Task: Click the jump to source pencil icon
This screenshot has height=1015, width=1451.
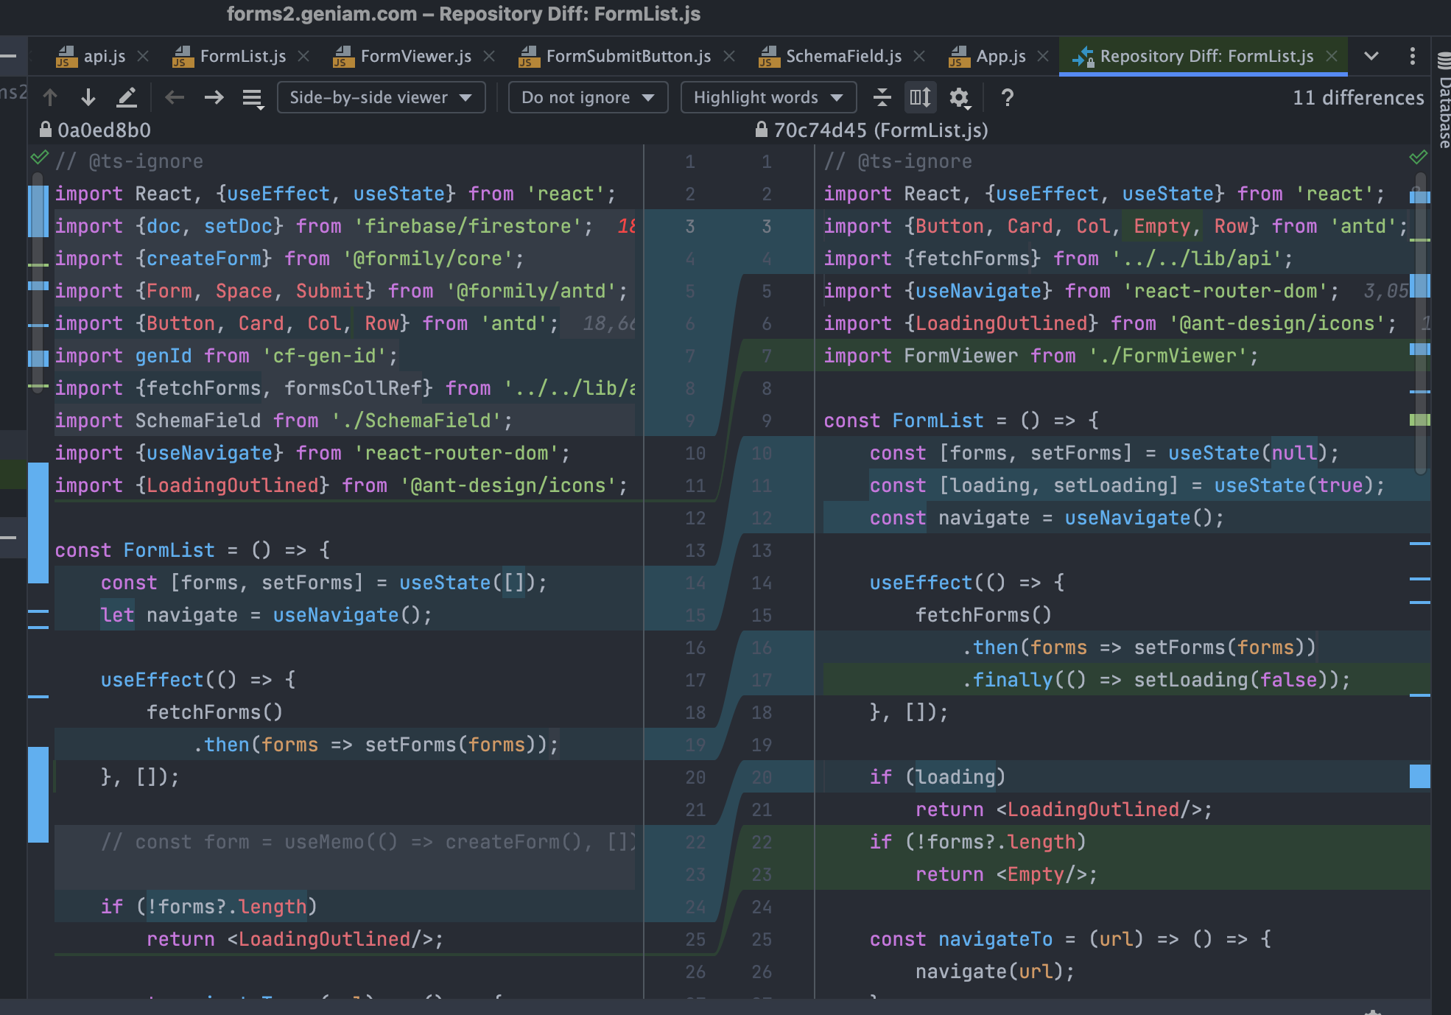Action: (127, 97)
